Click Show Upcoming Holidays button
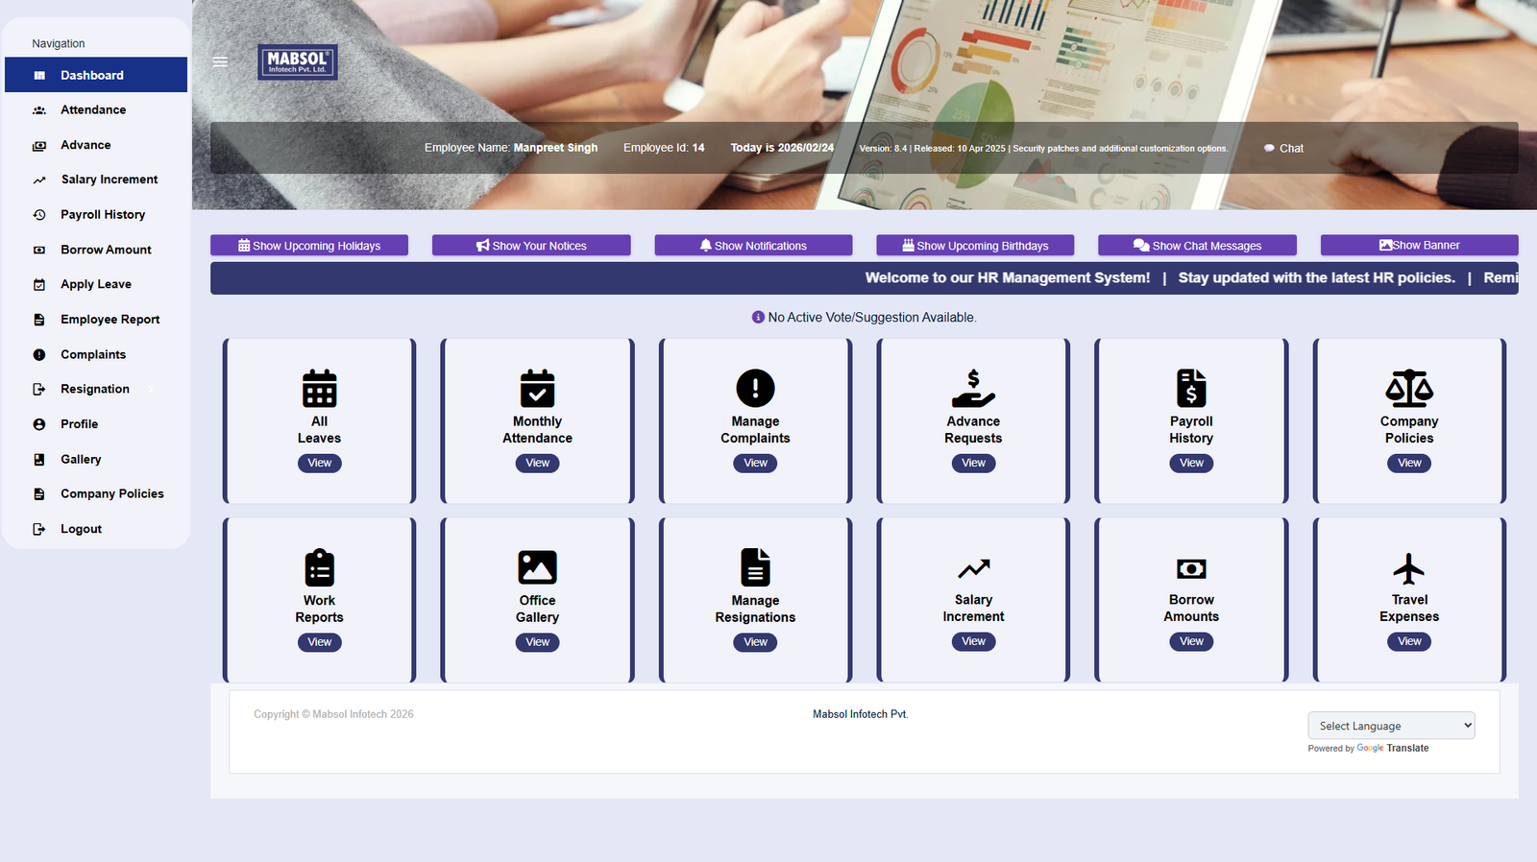This screenshot has height=862, width=1537. (309, 246)
